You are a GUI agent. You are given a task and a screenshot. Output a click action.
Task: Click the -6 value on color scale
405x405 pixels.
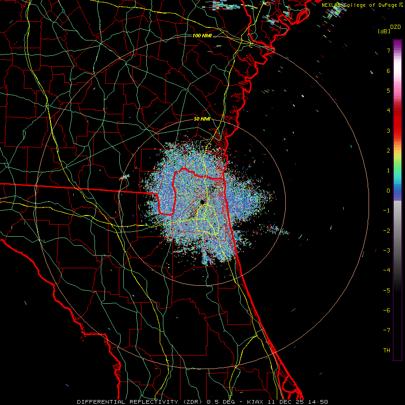pos(387,310)
